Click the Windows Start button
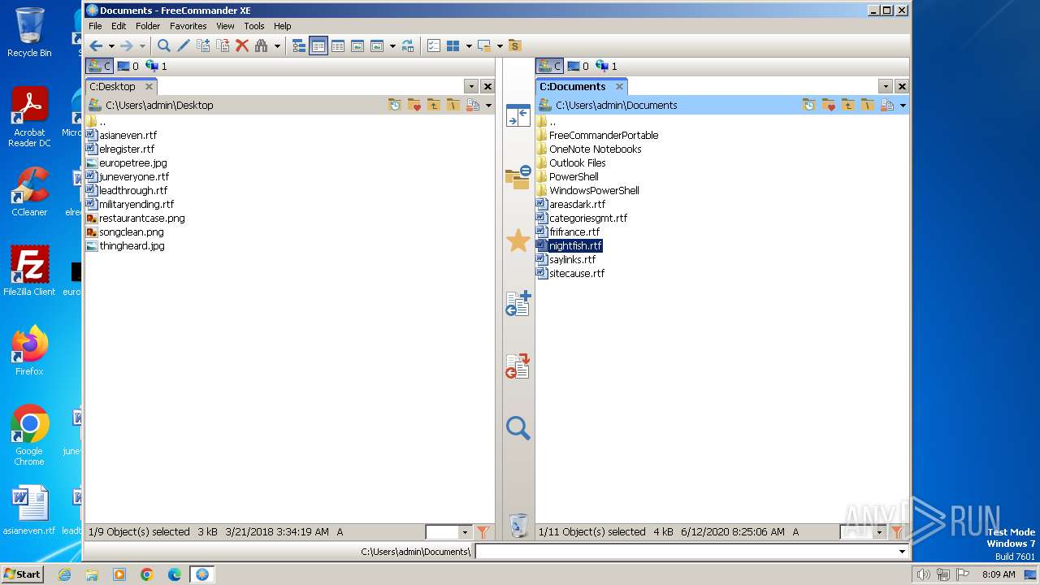 click(x=22, y=574)
